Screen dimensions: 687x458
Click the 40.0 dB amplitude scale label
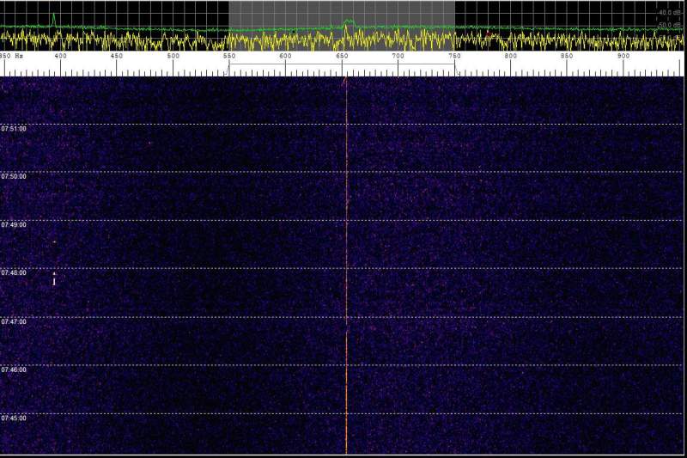tap(668, 13)
